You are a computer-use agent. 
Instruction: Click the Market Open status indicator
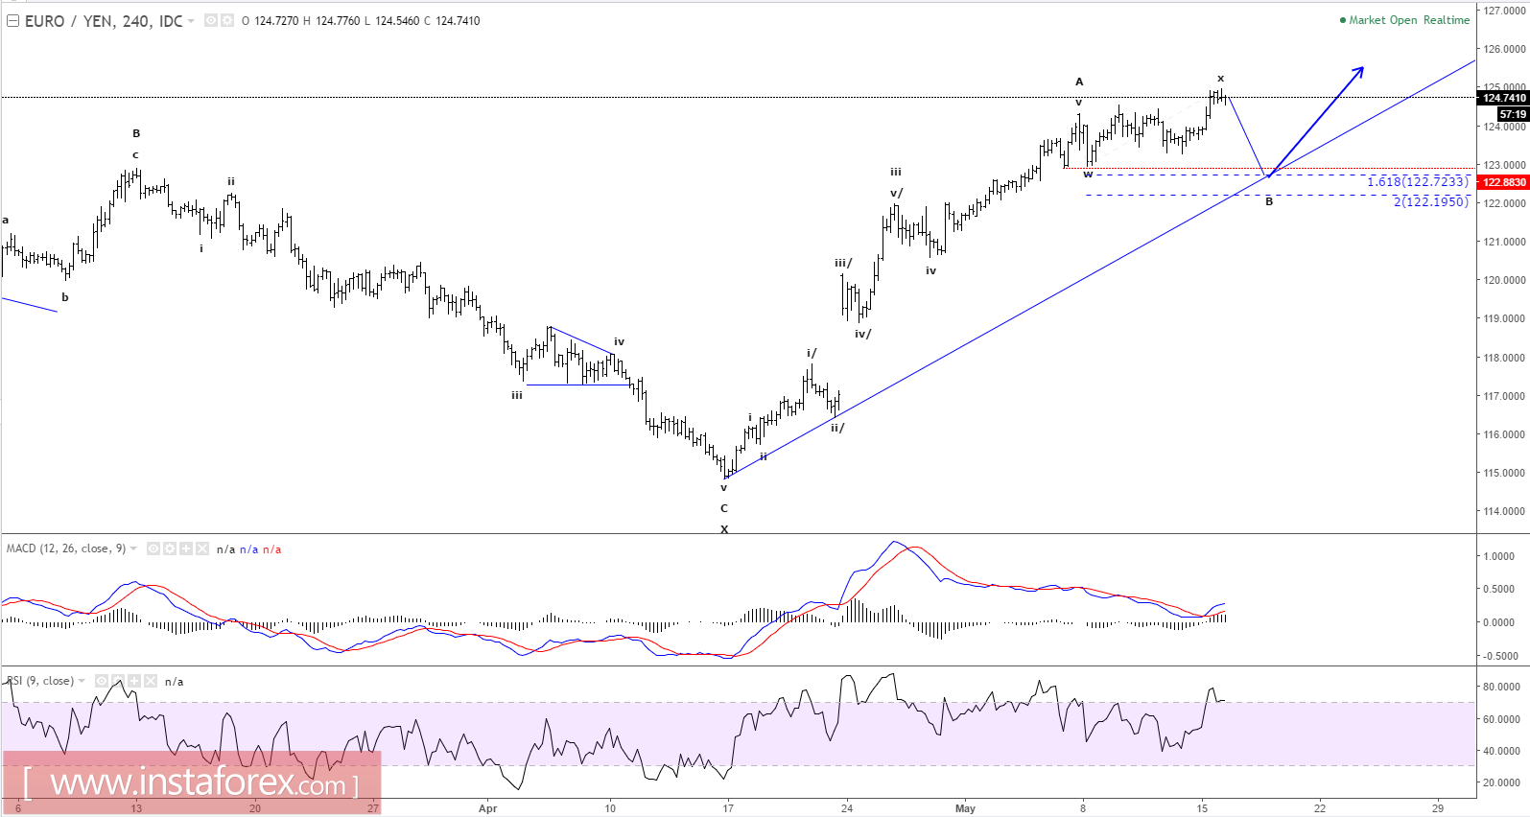pos(1378,20)
